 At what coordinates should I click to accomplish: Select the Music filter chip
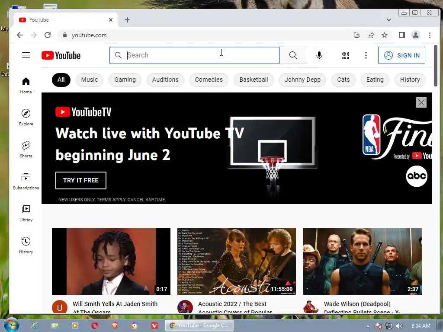[x=89, y=80]
